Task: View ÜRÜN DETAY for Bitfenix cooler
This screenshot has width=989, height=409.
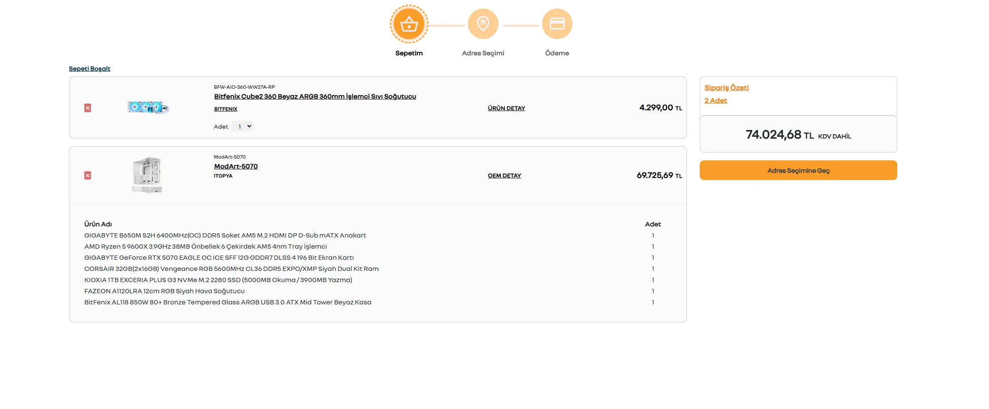Action: pyautogui.click(x=506, y=108)
